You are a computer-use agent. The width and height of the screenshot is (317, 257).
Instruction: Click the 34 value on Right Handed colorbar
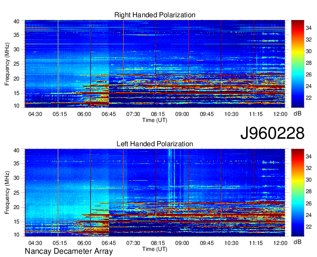pyautogui.click(x=309, y=28)
